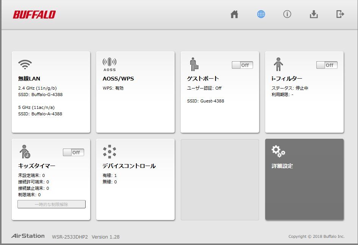Click the download/save icon in the header
Viewport: 358px width, 245px height.
coord(314,14)
